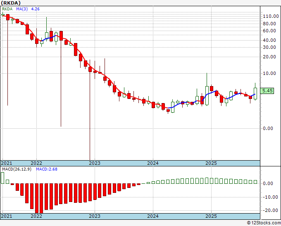Click 2021 on the MACD timeline
Image resolution: width=281 pixels, height=226 pixels.
pos(7,216)
